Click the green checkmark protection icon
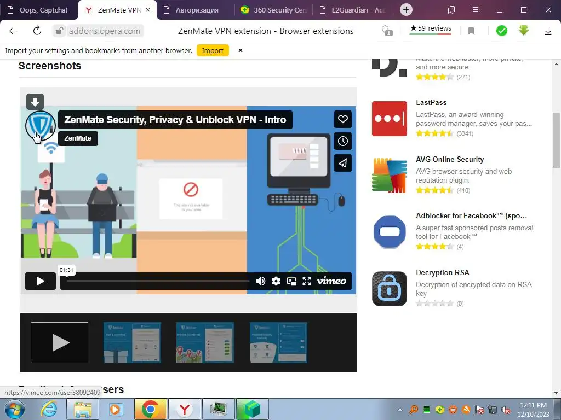The width and height of the screenshot is (561, 420). pyautogui.click(x=502, y=31)
